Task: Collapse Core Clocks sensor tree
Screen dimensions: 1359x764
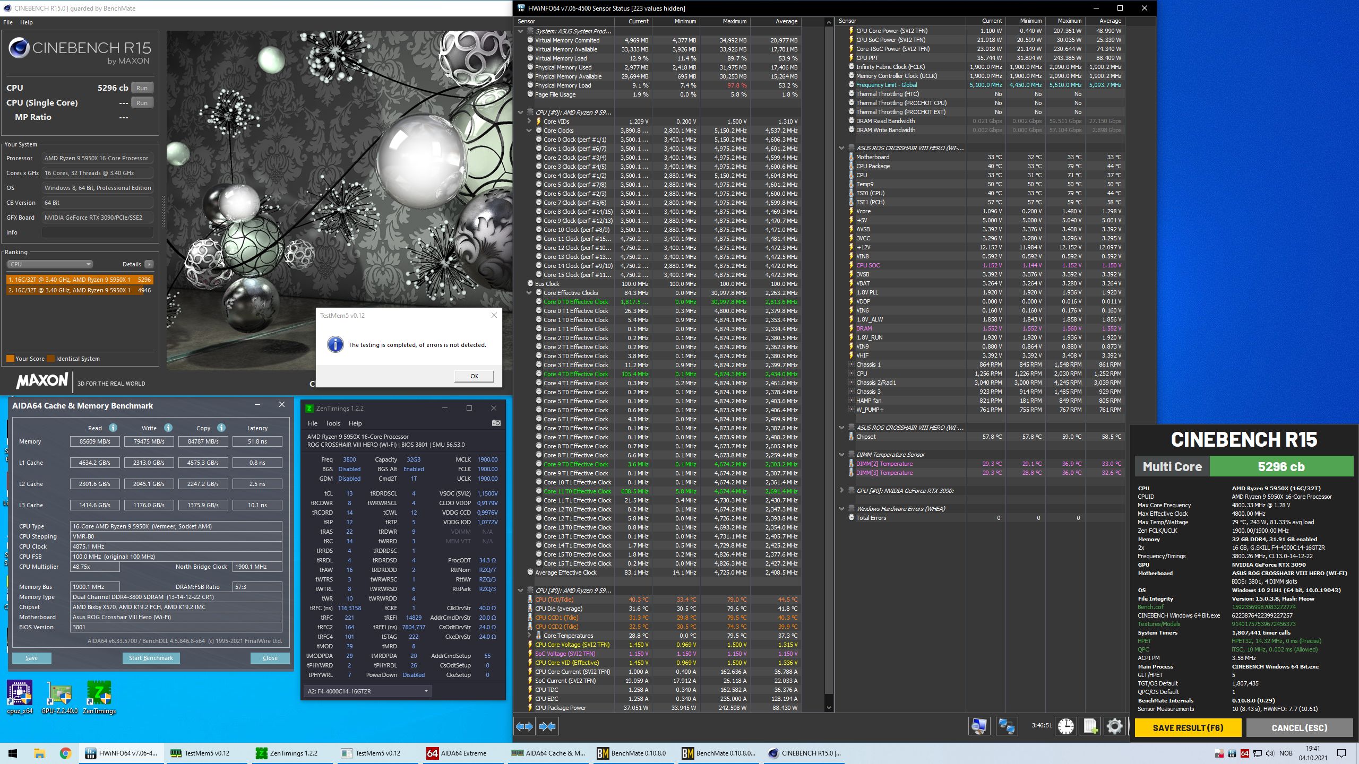Action: 529,131
